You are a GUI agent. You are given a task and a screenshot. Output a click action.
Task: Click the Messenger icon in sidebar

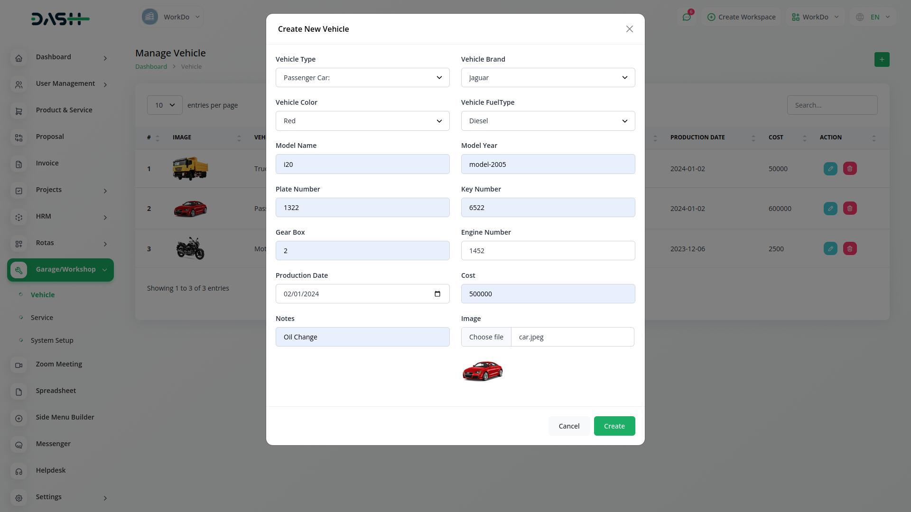tap(19, 444)
